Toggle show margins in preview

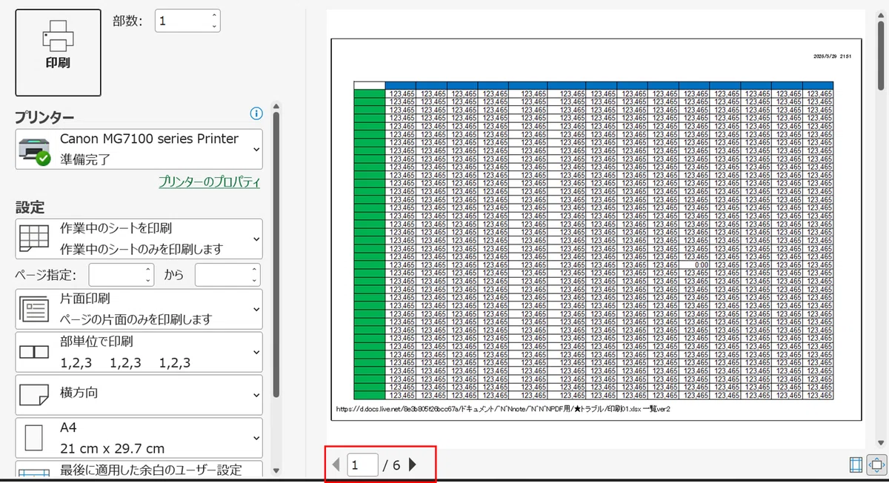point(856,465)
